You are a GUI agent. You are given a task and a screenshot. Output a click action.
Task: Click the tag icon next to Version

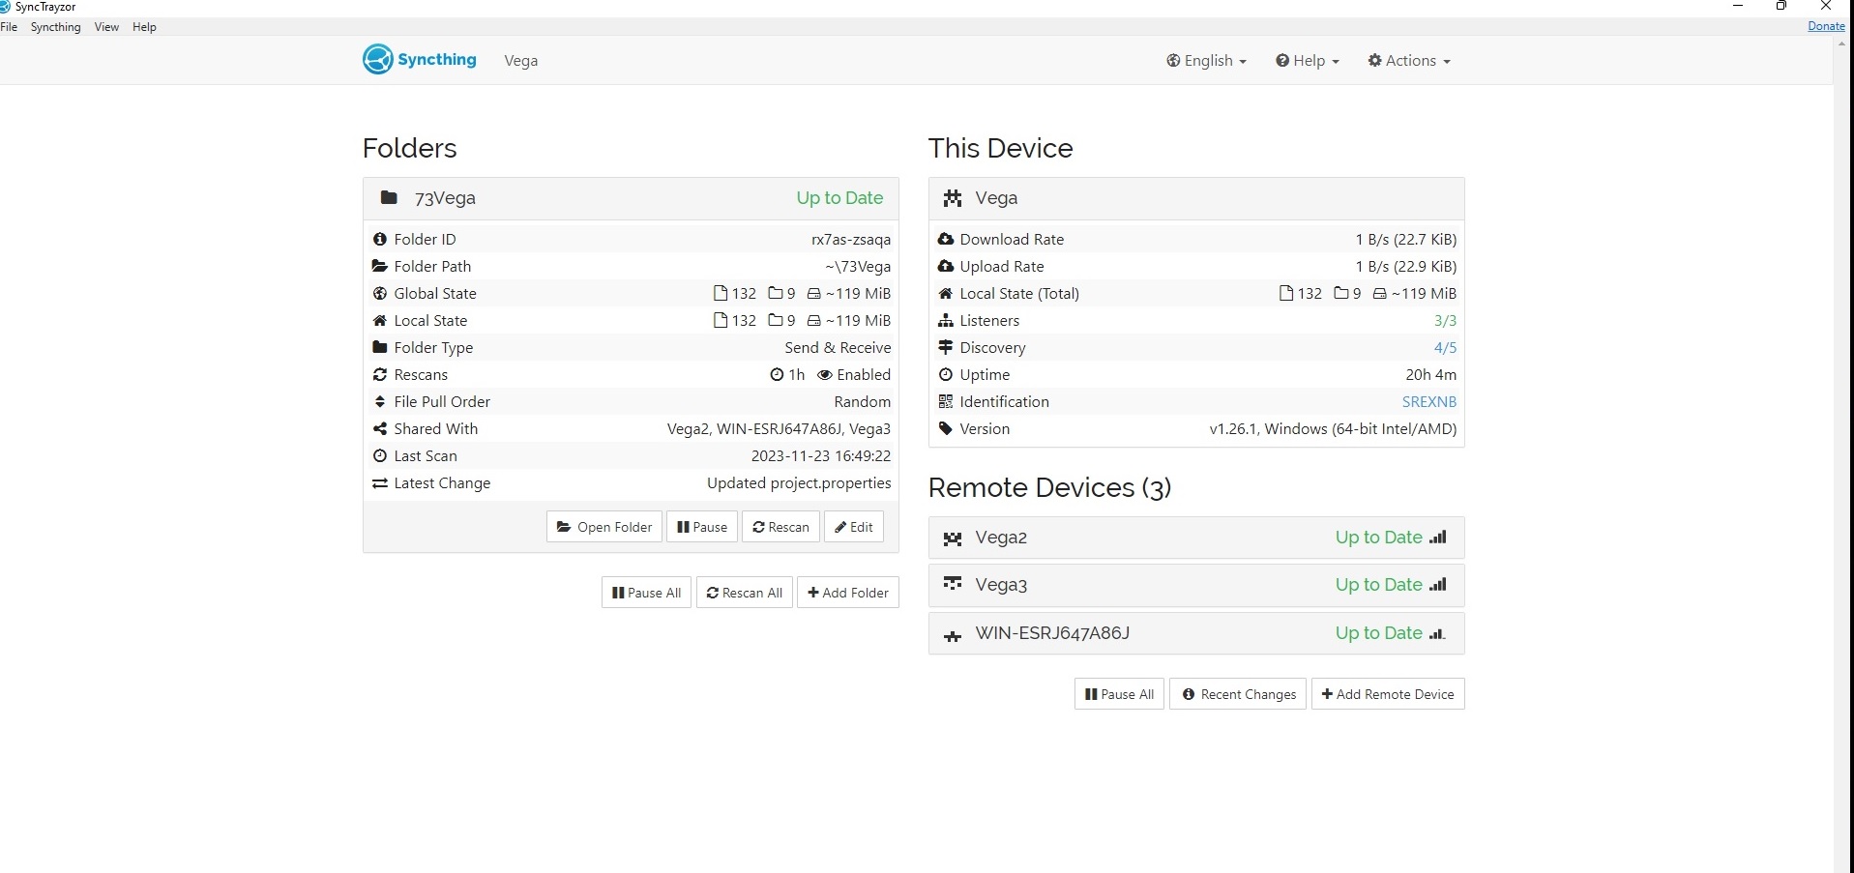[x=946, y=428]
